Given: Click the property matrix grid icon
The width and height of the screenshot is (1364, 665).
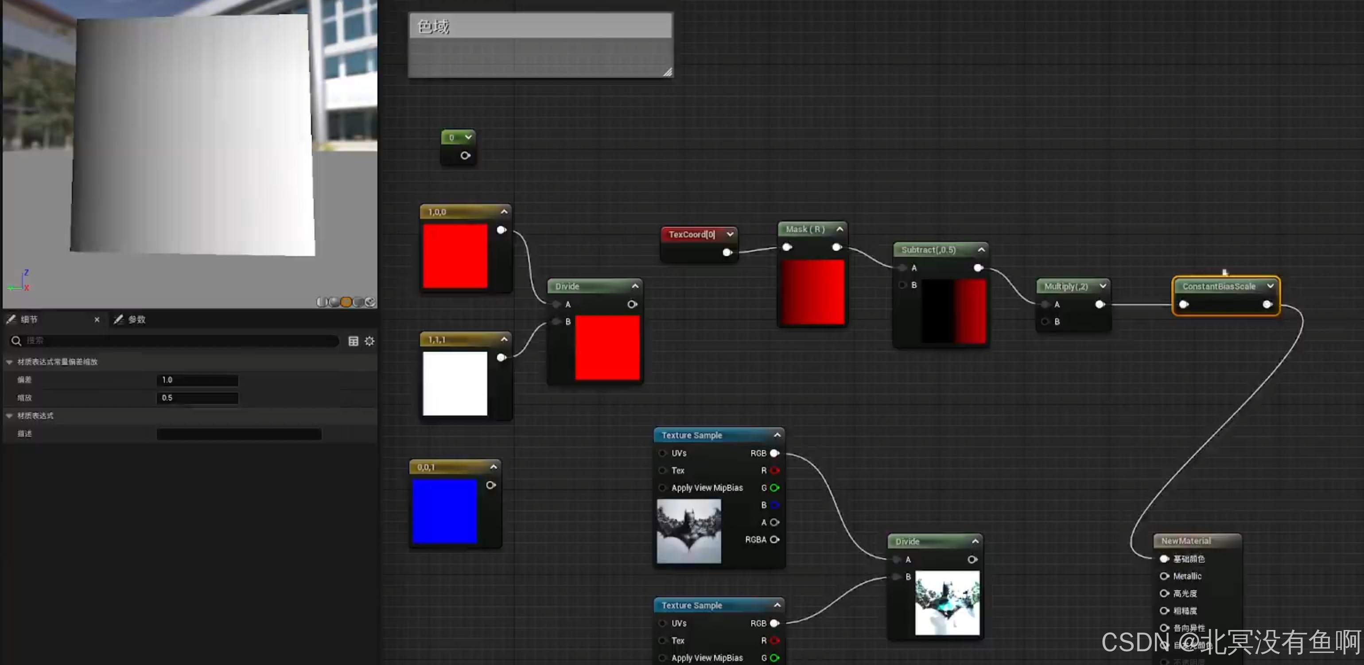Looking at the screenshot, I should [x=353, y=341].
